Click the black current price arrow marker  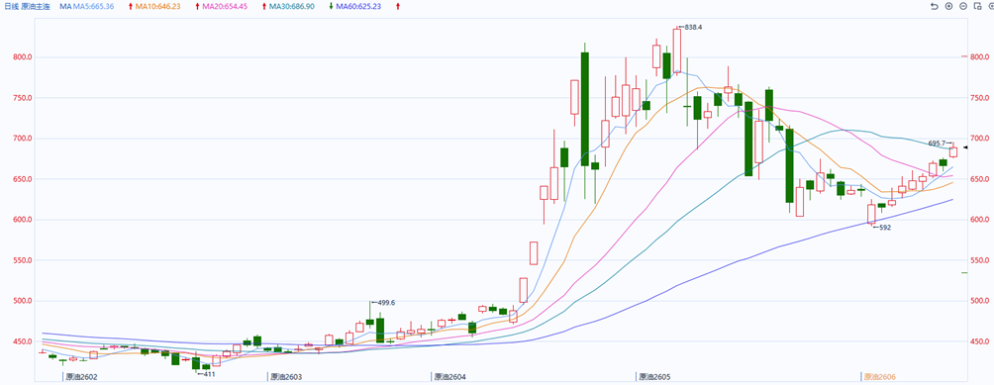pos(965,146)
